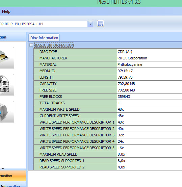Viewport: 182px width, 187px height.
Task: Select WRITE SPEED PERFORMANCE DESCRIPTOR 1 label
Action: click(77, 122)
